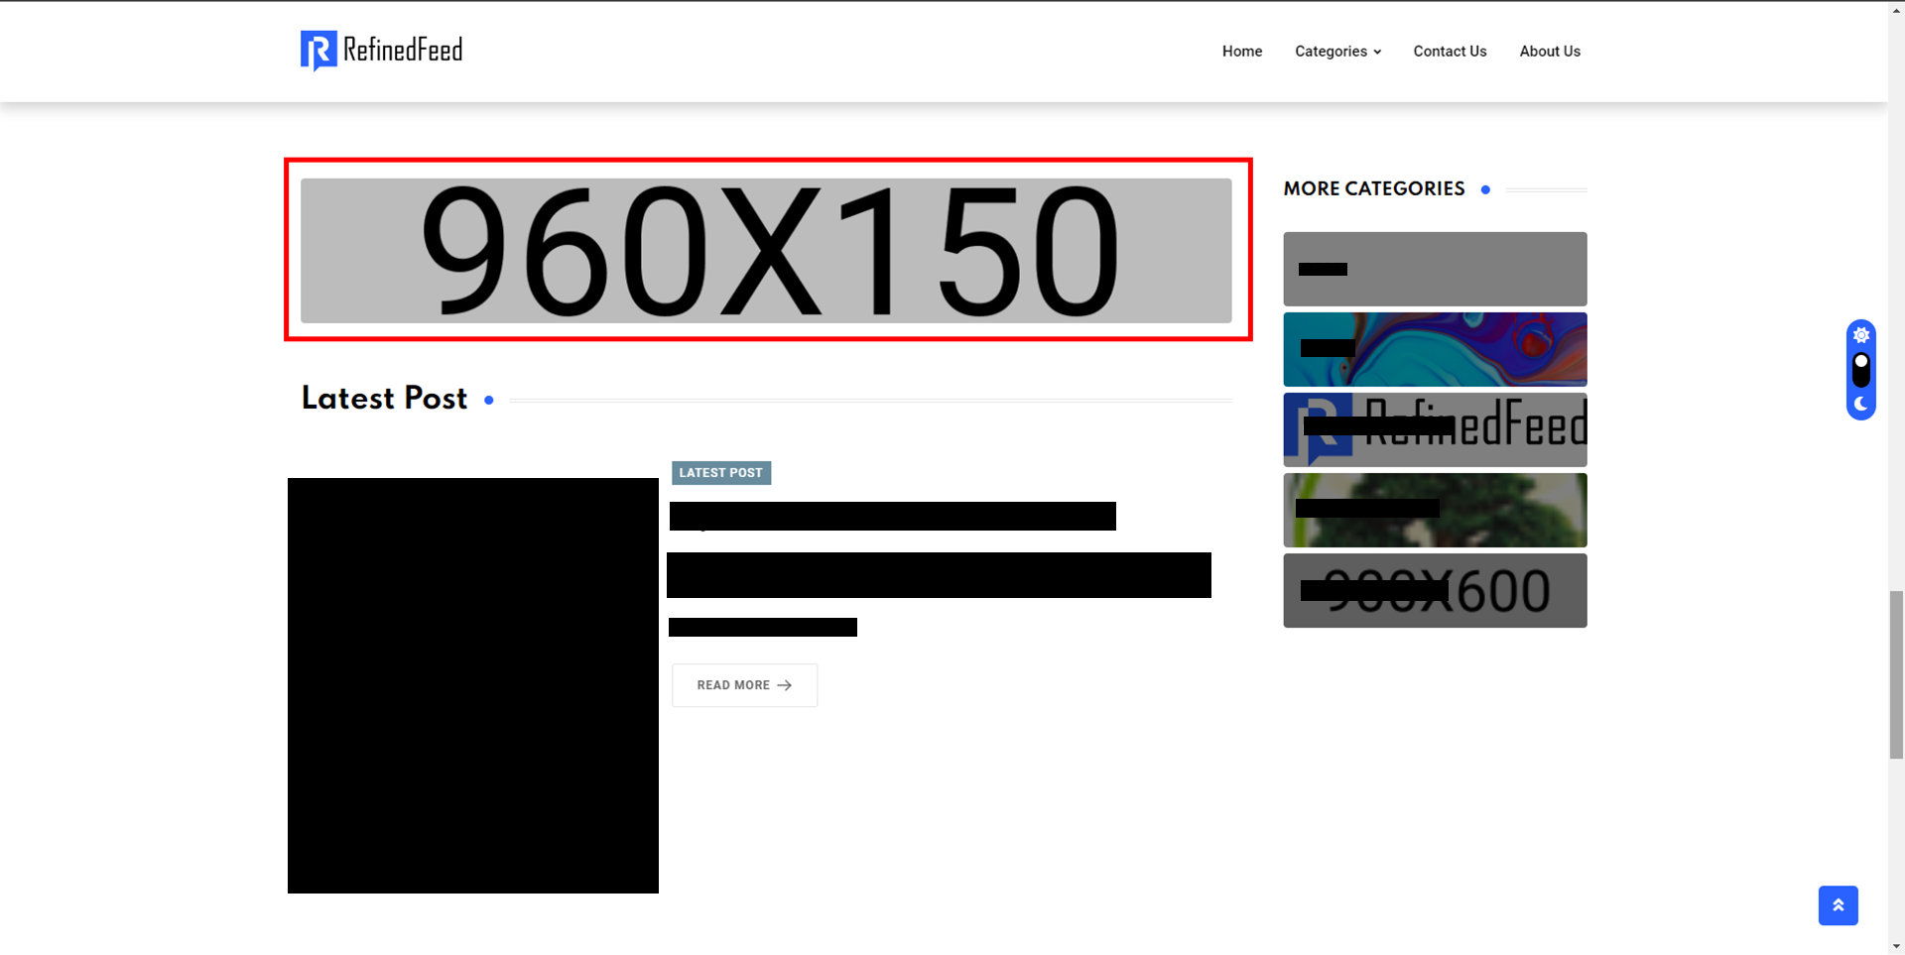Viewport: 1905px width, 955px height.
Task: Click the scrollbar down arrow
Action: coord(1896,946)
